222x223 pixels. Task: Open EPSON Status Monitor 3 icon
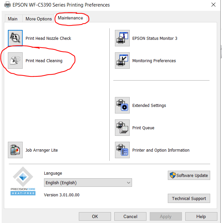point(122,38)
